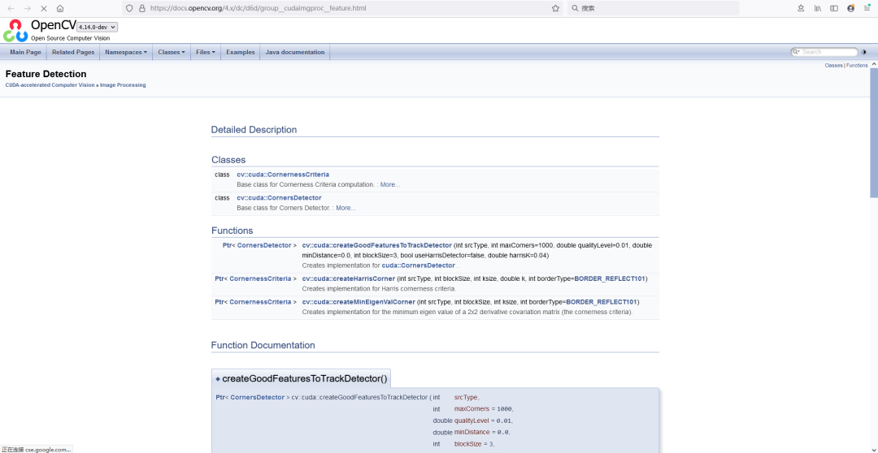Click the docs Search input field
This screenshot has height=453, width=878.
pos(828,52)
